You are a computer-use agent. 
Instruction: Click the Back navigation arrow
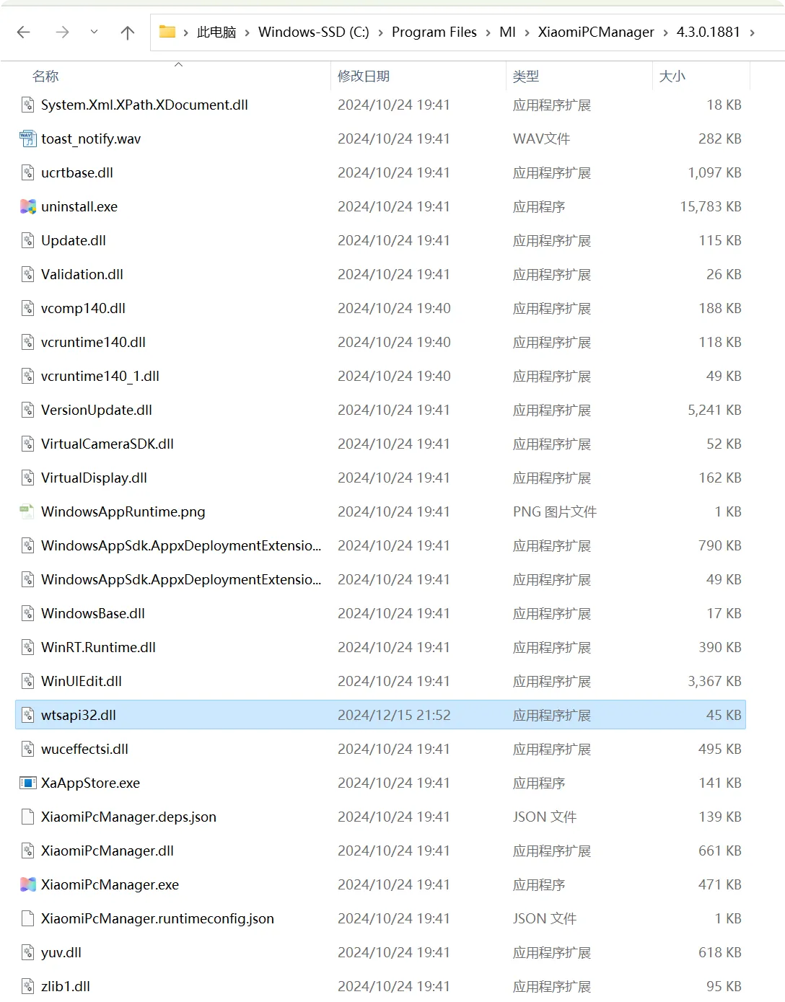(24, 32)
